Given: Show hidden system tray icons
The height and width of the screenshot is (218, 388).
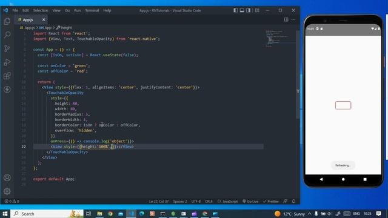Looking at the screenshot, I should tap(310, 214).
